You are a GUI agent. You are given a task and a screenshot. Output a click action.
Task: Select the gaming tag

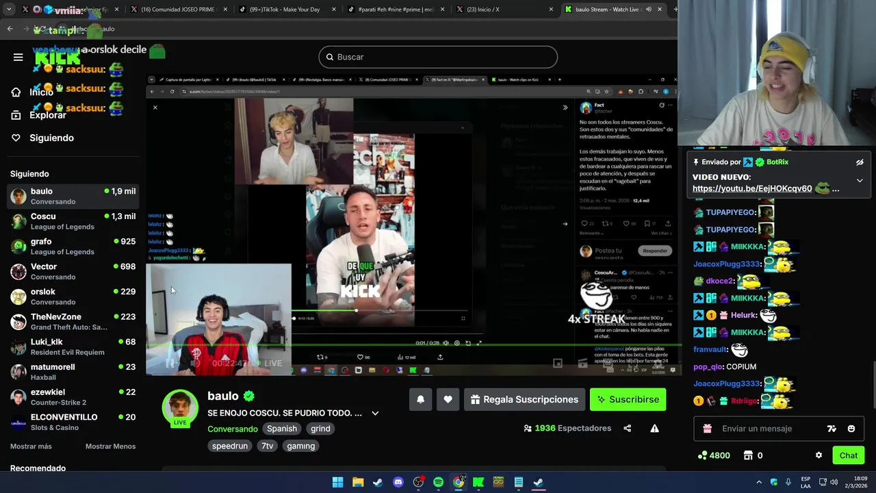[x=301, y=446]
